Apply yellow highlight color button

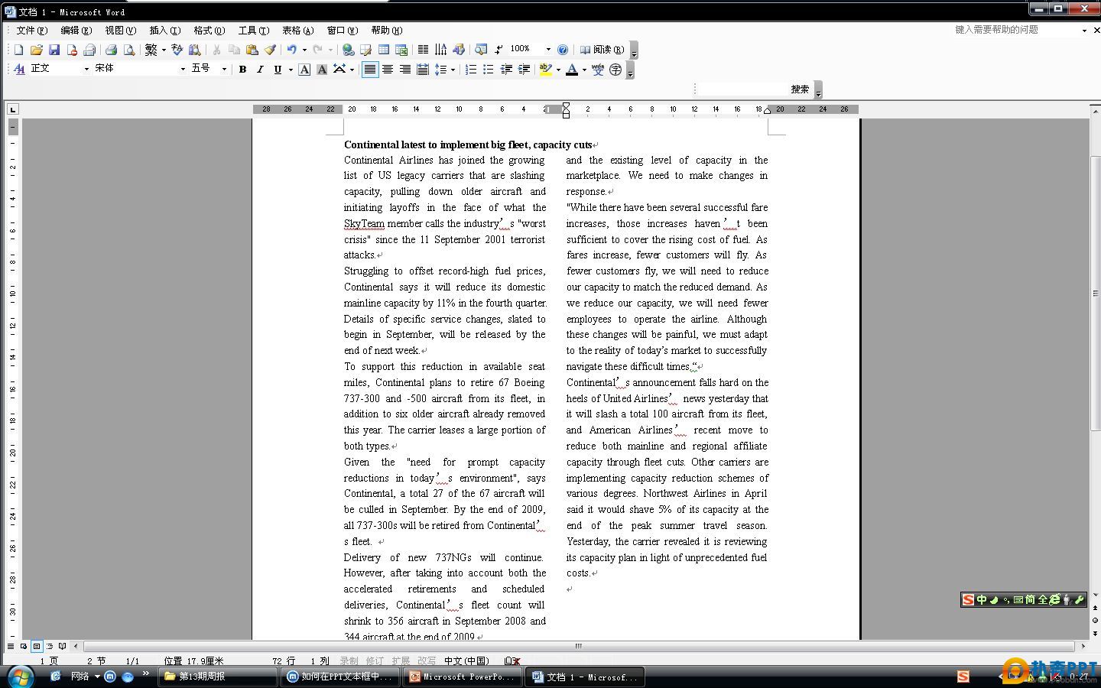point(545,70)
